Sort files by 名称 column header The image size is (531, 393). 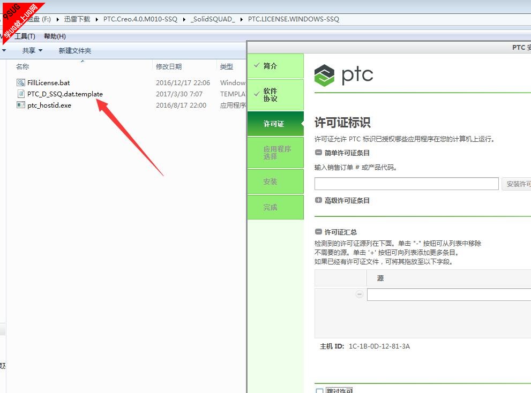coord(23,67)
